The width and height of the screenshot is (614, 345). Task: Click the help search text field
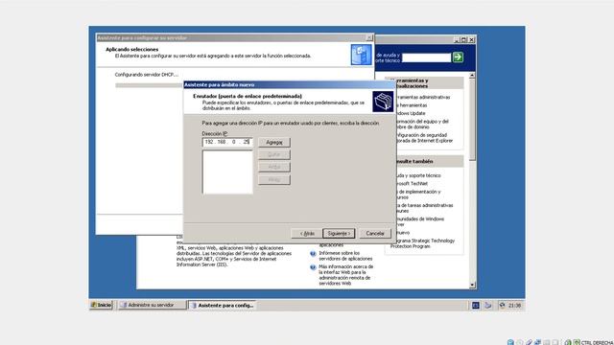point(426,57)
